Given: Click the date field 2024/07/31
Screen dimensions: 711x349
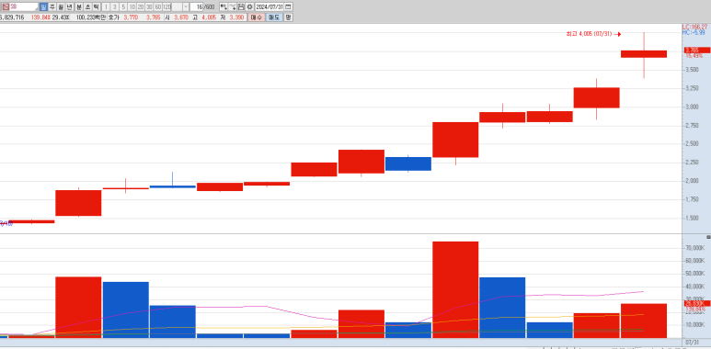Looking at the screenshot, I should [269, 6].
